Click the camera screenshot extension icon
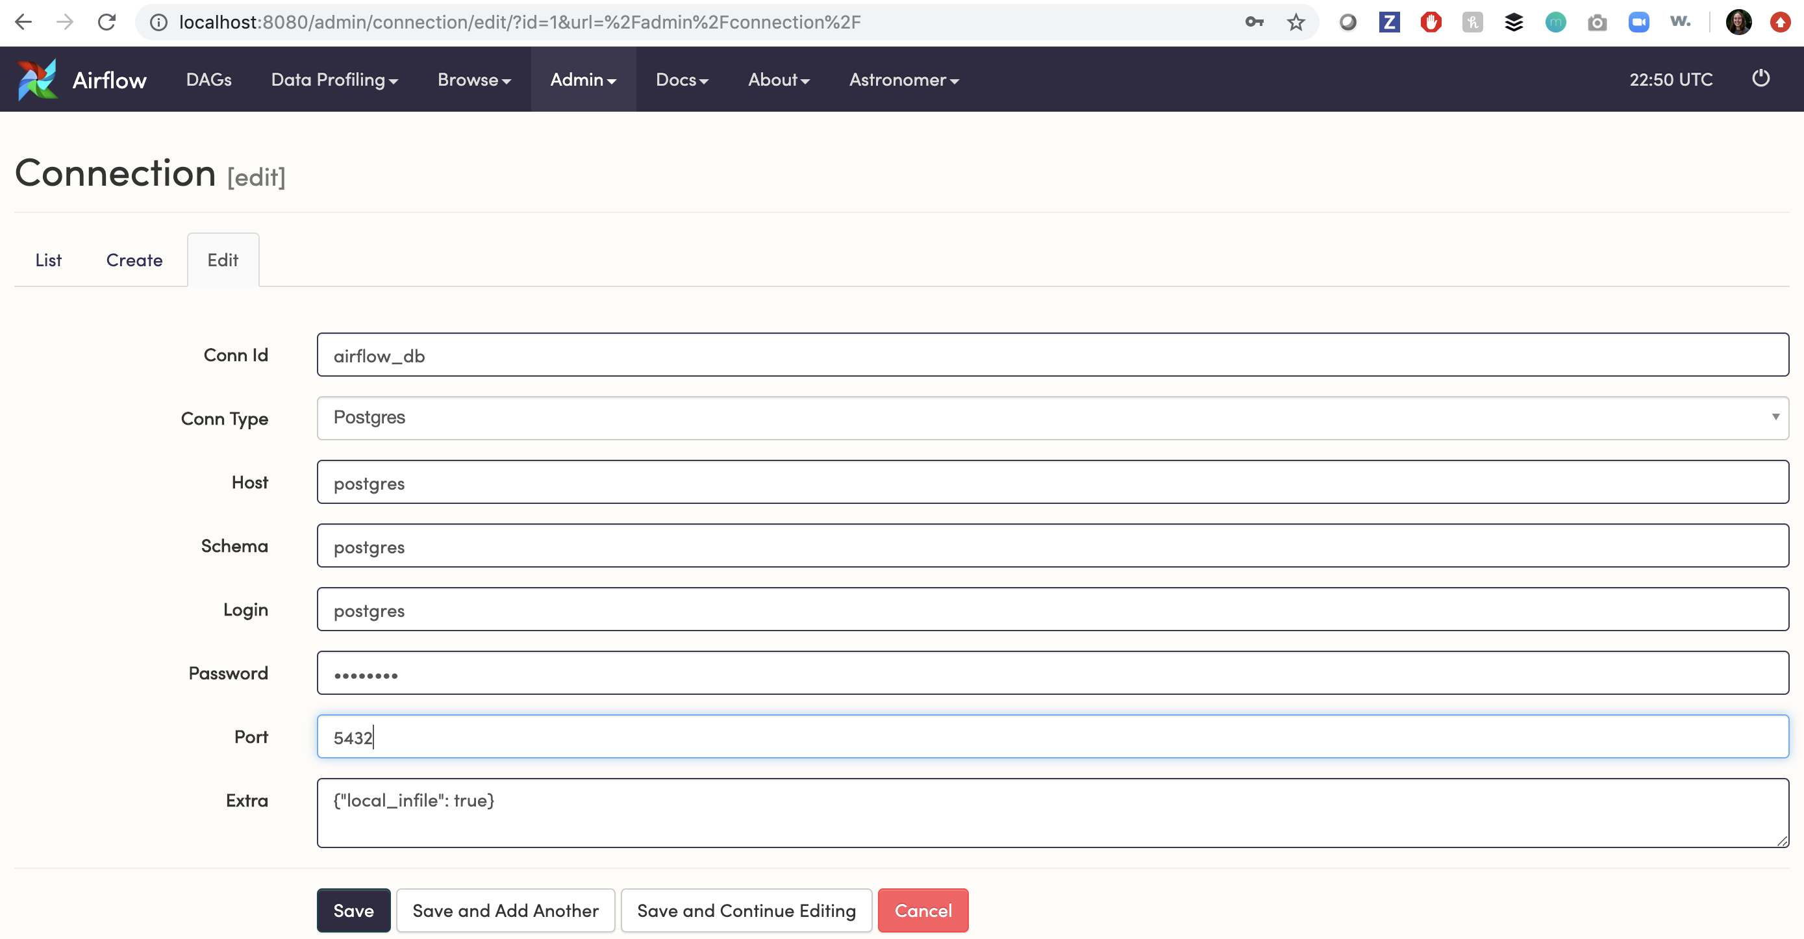1804x939 pixels. (1597, 23)
